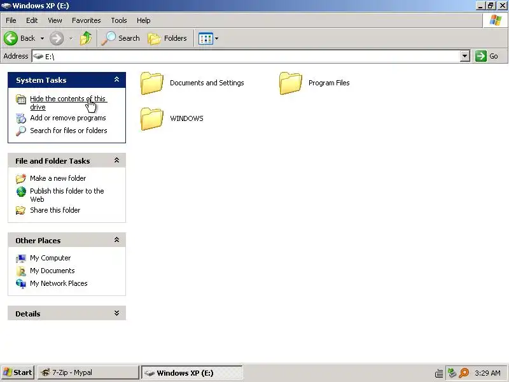509x382 pixels.
Task: Click the Make a new folder icon
Action: pyautogui.click(x=21, y=178)
